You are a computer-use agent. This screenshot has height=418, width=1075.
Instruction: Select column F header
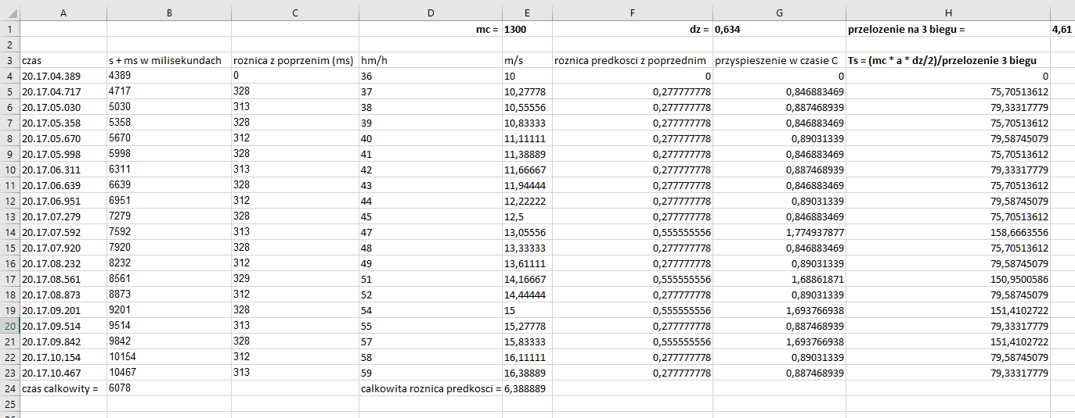pos(633,13)
